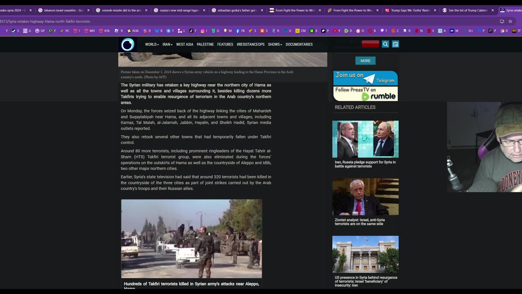Click the browser address bar URL
The image size is (522, 294).
pyautogui.click(x=45, y=21)
